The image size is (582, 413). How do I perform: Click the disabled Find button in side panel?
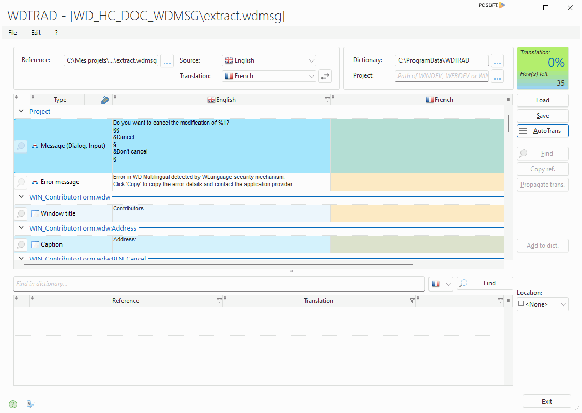pos(542,154)
